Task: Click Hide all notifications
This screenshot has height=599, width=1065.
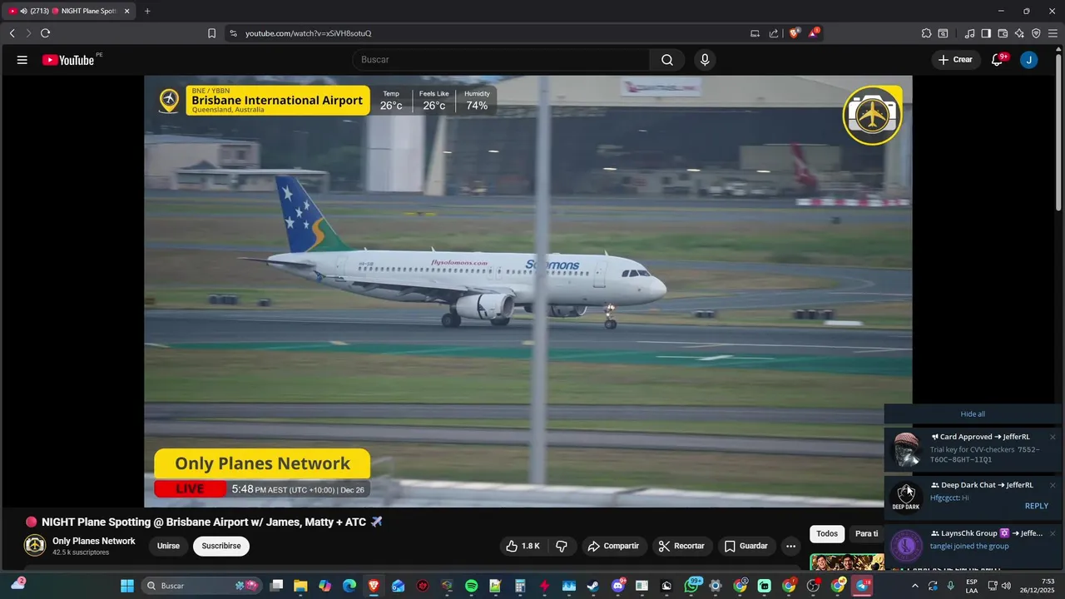Action: [x=973, y=413]
